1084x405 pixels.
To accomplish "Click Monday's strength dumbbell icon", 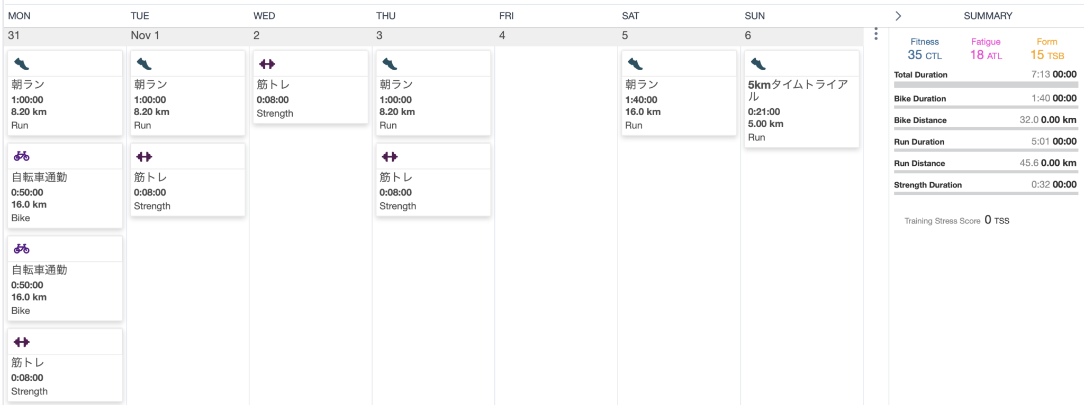I will 22,342.
